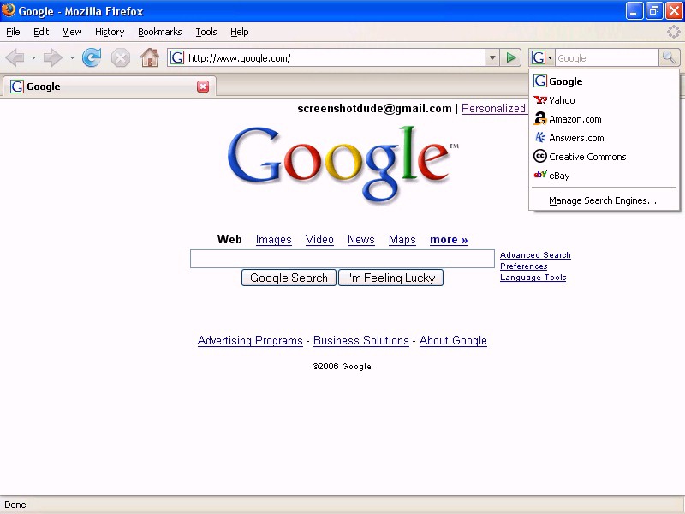Collapse the search engine dropdown arrow

550,57
